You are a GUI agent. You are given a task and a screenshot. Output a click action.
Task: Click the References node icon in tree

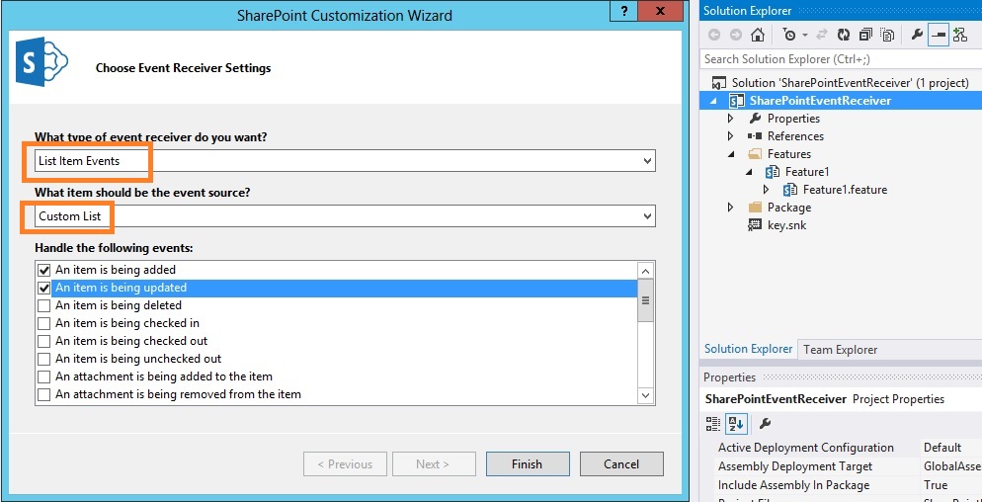755,136
